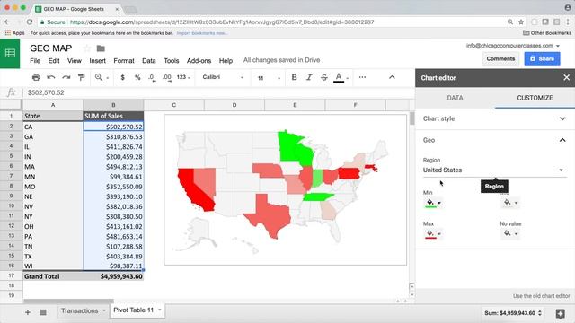Open the Add-ons menu

coord(199,61)
